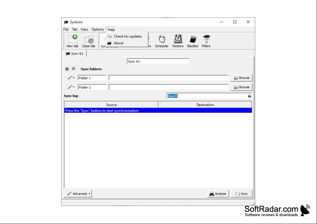This screenshot has height=224, width=317.
Task: Click the add folder plus icon
Action: click(x=67, y=69)
